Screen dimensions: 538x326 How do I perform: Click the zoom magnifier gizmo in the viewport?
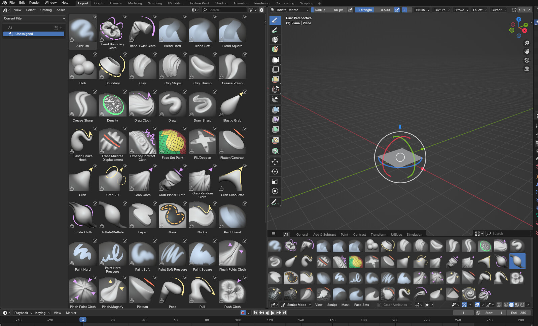pyautogui.click(x=527, y=43)
